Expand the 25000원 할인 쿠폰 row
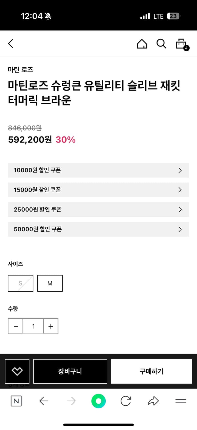This screenshot has height=430, width=197. 98,210
